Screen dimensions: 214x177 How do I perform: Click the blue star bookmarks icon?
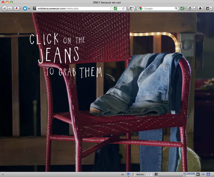click(x=25, y=9)
